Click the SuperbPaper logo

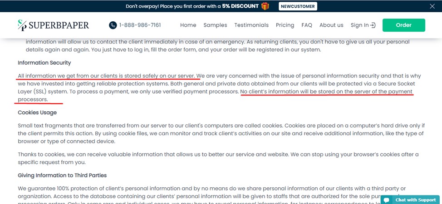click(x=53, y=25)
